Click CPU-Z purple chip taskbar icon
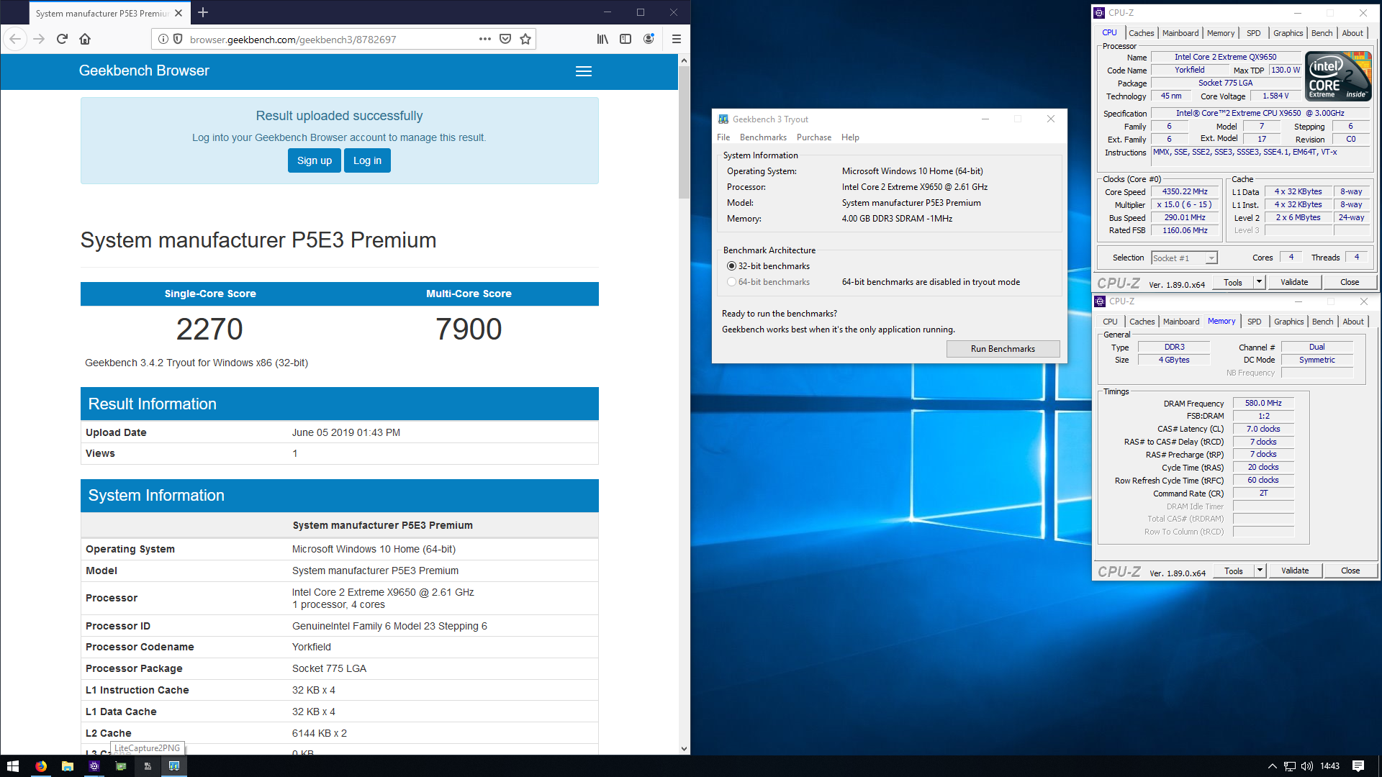1382x777 pixels. 94,766
